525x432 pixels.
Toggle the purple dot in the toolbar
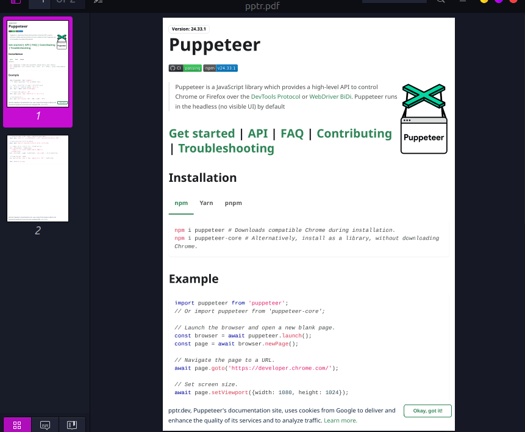(x=499, y=2)
